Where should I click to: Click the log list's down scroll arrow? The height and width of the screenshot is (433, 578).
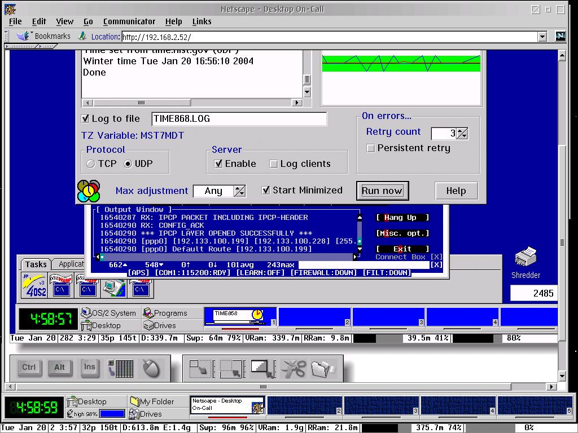(x=306, y=92)
